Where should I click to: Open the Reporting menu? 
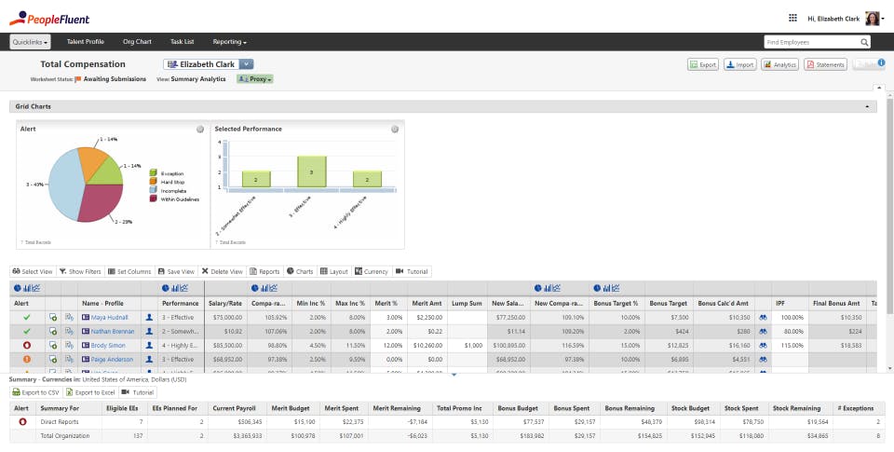coord(230,42)
